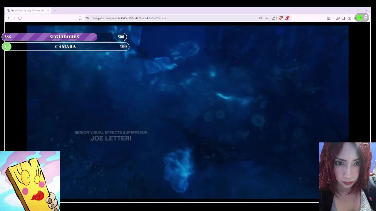Click the SEGUIDORES follower goal bar

[64, 37]
